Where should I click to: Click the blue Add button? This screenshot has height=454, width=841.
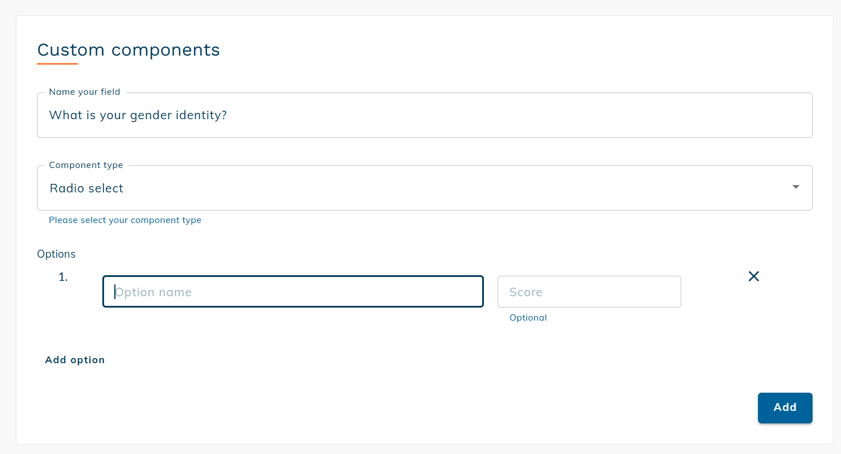(785, 407)
